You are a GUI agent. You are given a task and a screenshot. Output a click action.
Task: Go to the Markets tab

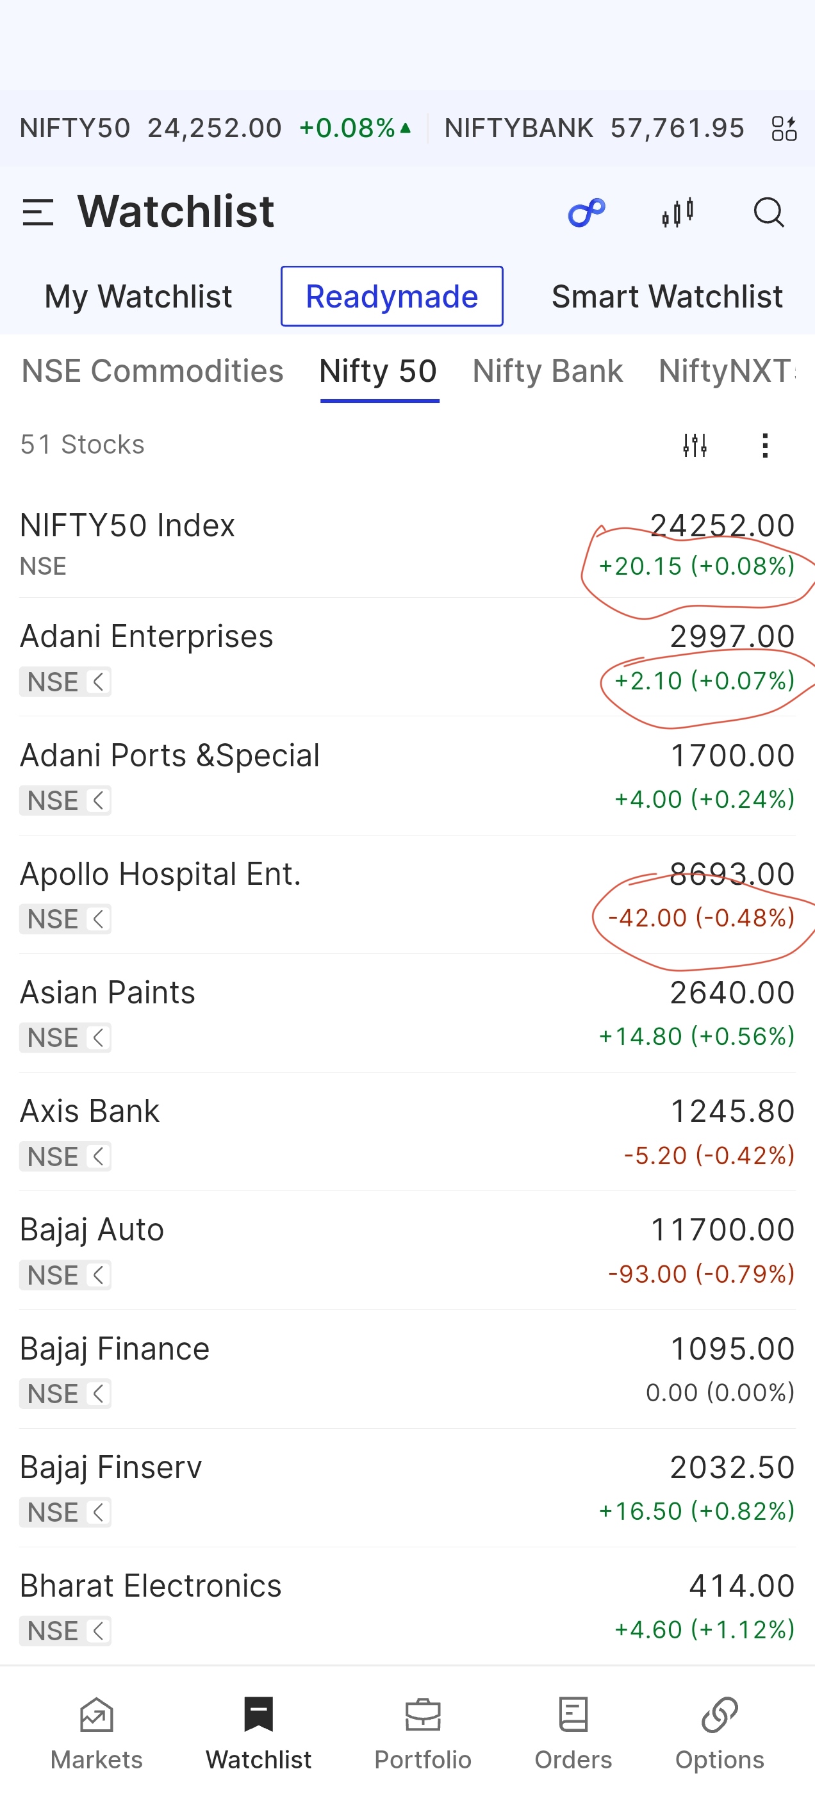(x=97, y=1733)
